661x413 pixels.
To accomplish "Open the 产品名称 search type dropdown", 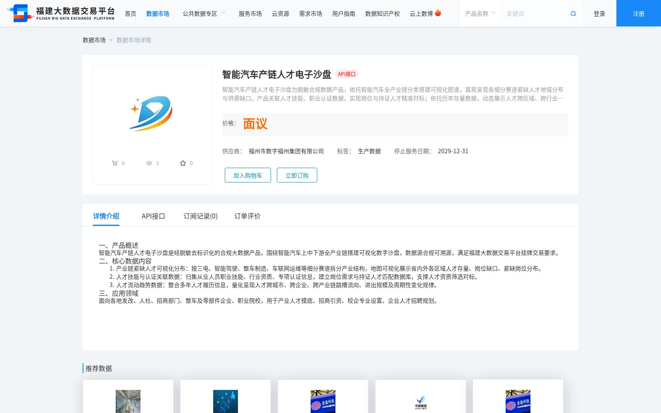I will (480, 14).
